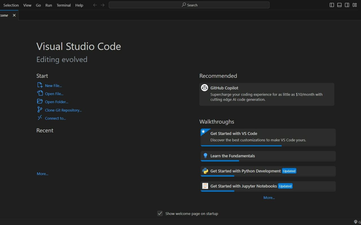This screenshot has width=361, height=225.
Task: Click the New File icon under Start
Action: tap(40, 85)
